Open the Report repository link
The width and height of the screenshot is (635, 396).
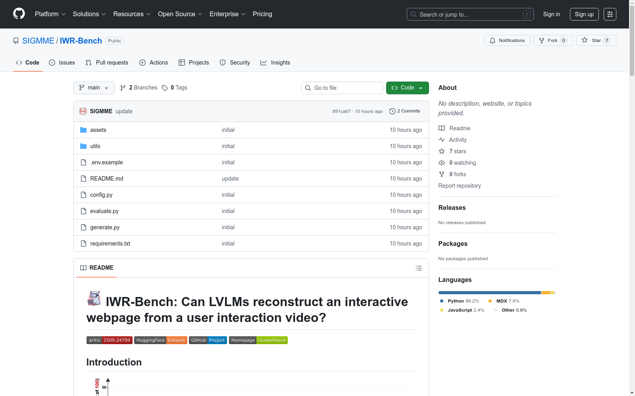pyautogui.click(x=460, y=186)
